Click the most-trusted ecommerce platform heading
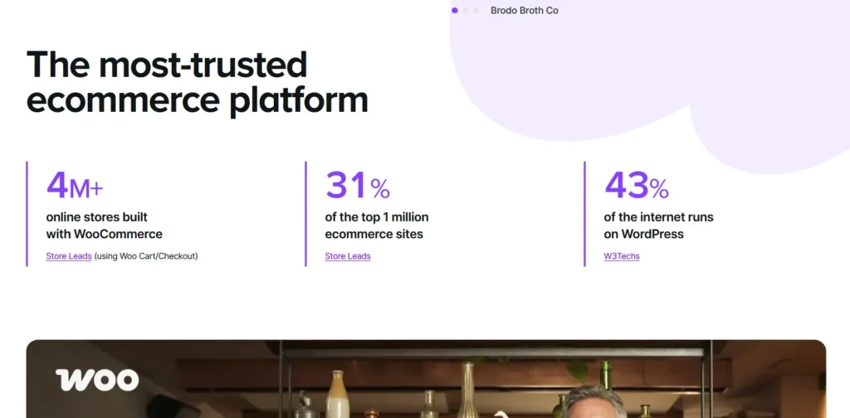 pyautogui.click(x=197, y=82)
